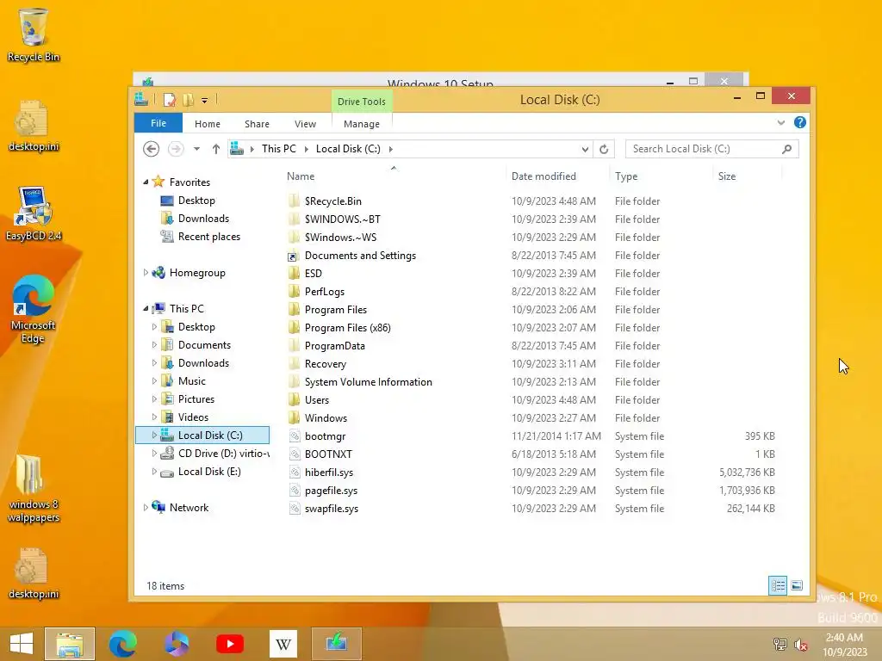Click the Local Disk (C:) address breadcrumb
The height and width of the screenshot is (661, 882).
click(x=348, y=149)
